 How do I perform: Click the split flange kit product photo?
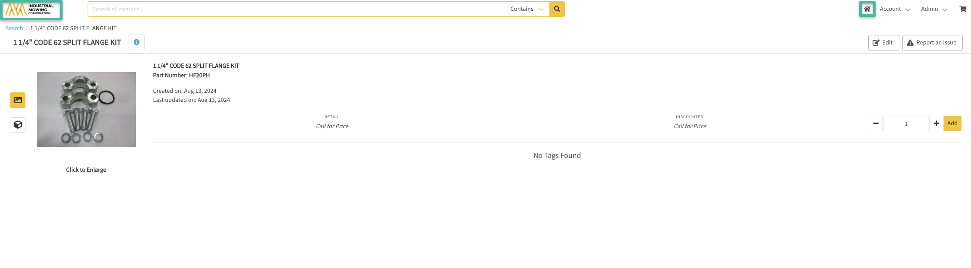(86, 109)
